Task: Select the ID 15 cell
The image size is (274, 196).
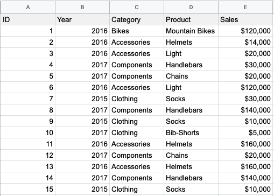Action: pos(28,189)
